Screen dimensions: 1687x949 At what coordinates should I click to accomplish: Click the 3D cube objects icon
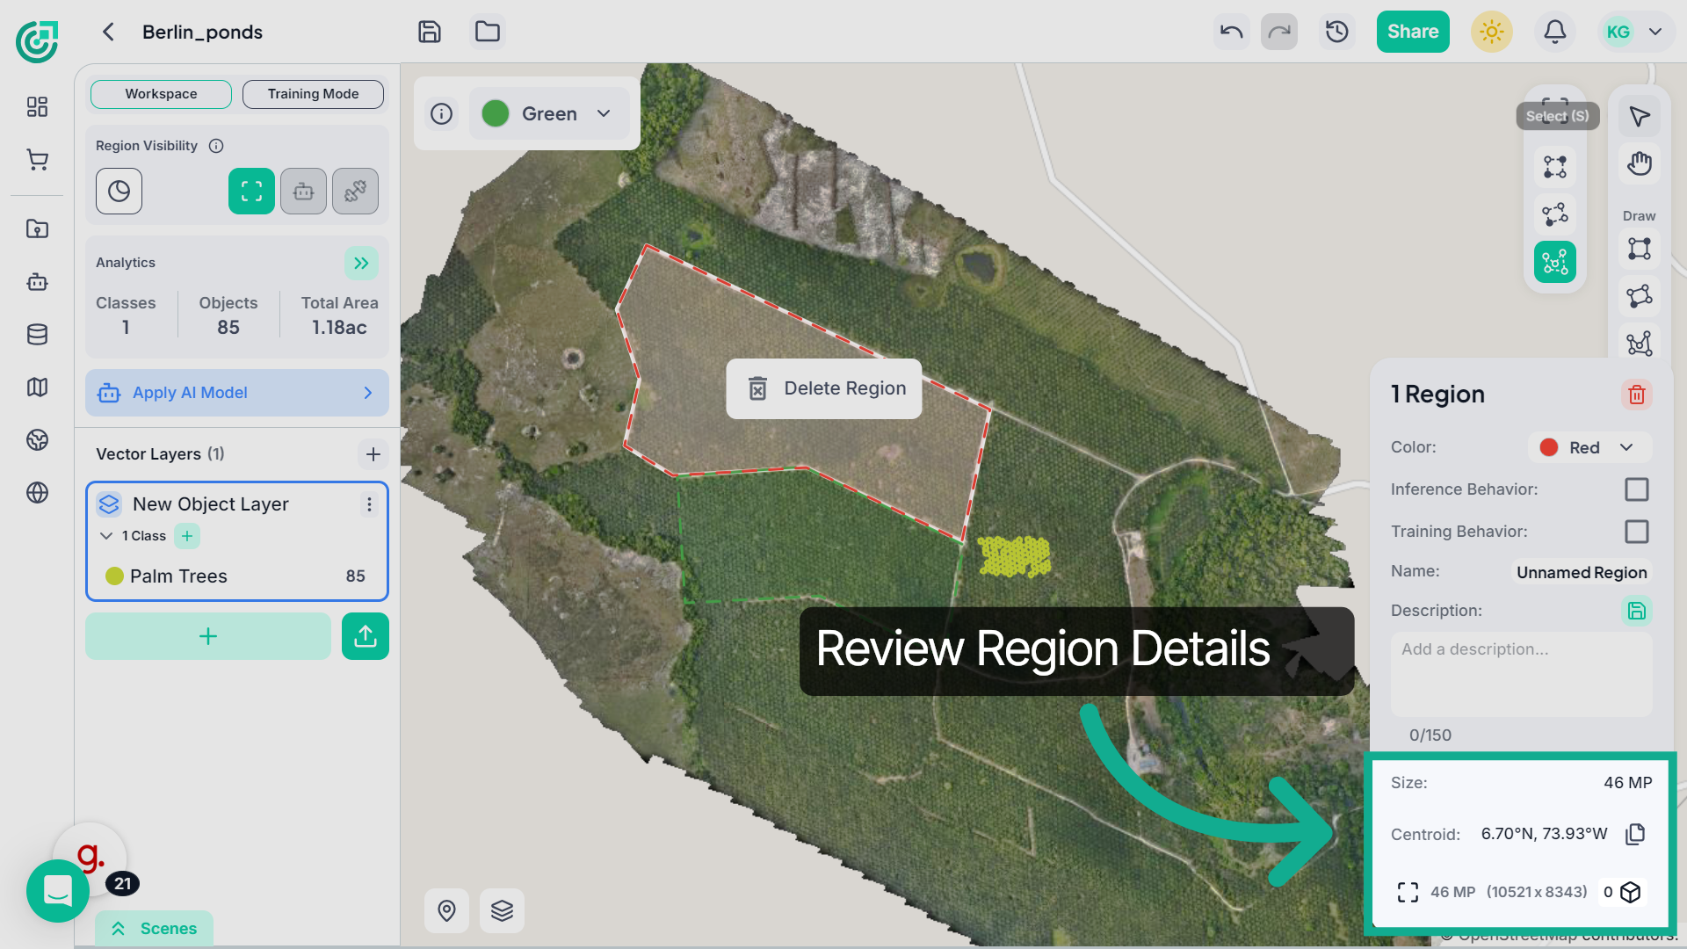pos(1631,893)
